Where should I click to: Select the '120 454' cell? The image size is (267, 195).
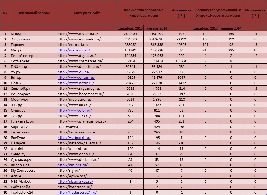(157, 61)
